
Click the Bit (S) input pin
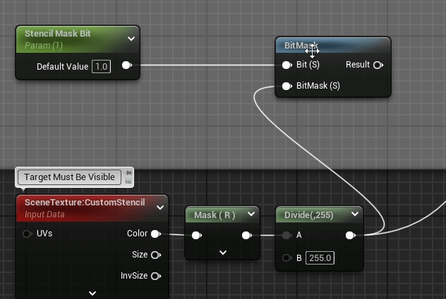287,65
